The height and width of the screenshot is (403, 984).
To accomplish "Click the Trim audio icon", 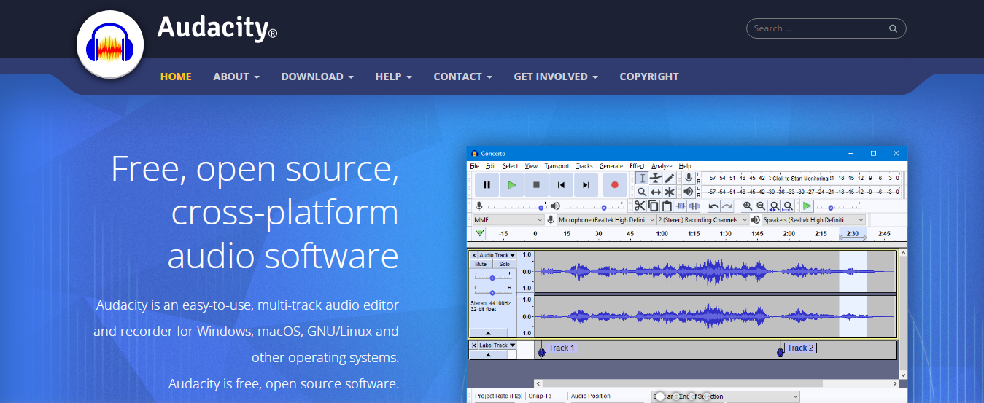I will (x=681, y=206).
